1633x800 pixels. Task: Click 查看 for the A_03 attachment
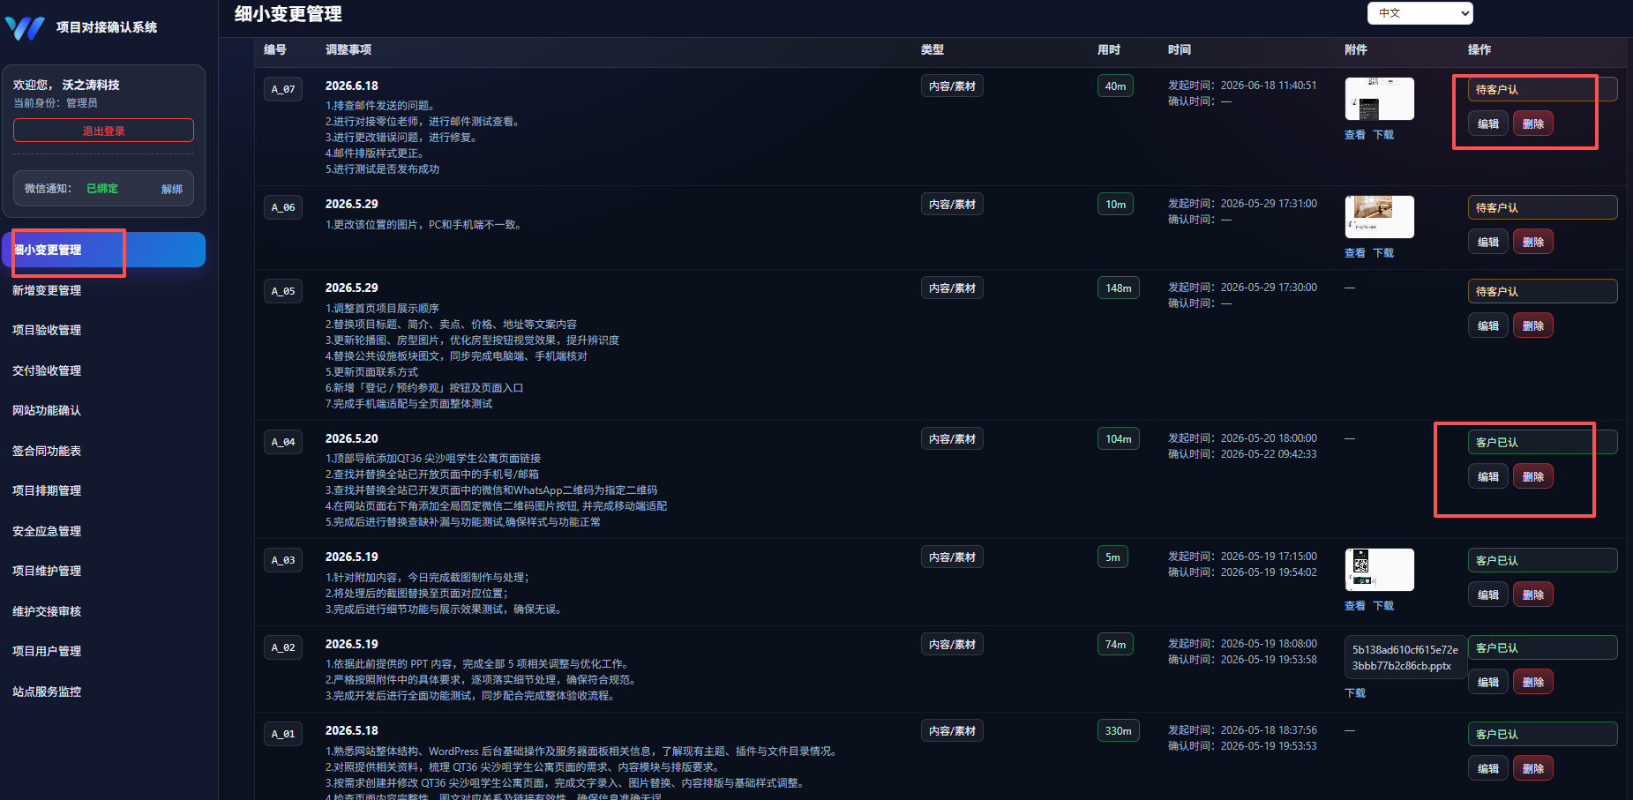tap(1354, 606)
